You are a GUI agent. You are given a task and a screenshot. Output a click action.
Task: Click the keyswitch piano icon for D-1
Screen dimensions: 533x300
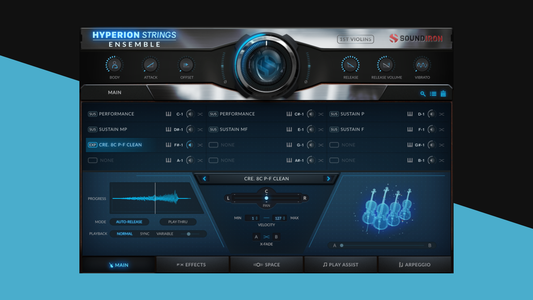point(410,114)
